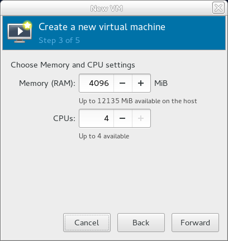Close the New VM window
The width and height of the screenshot is (228, 241).
[218, 8]
